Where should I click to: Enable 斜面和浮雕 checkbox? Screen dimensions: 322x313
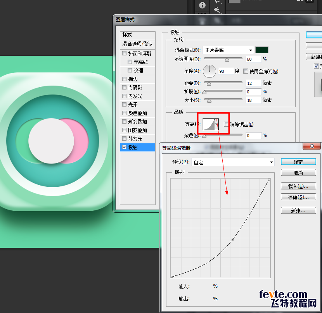(124, 53)
